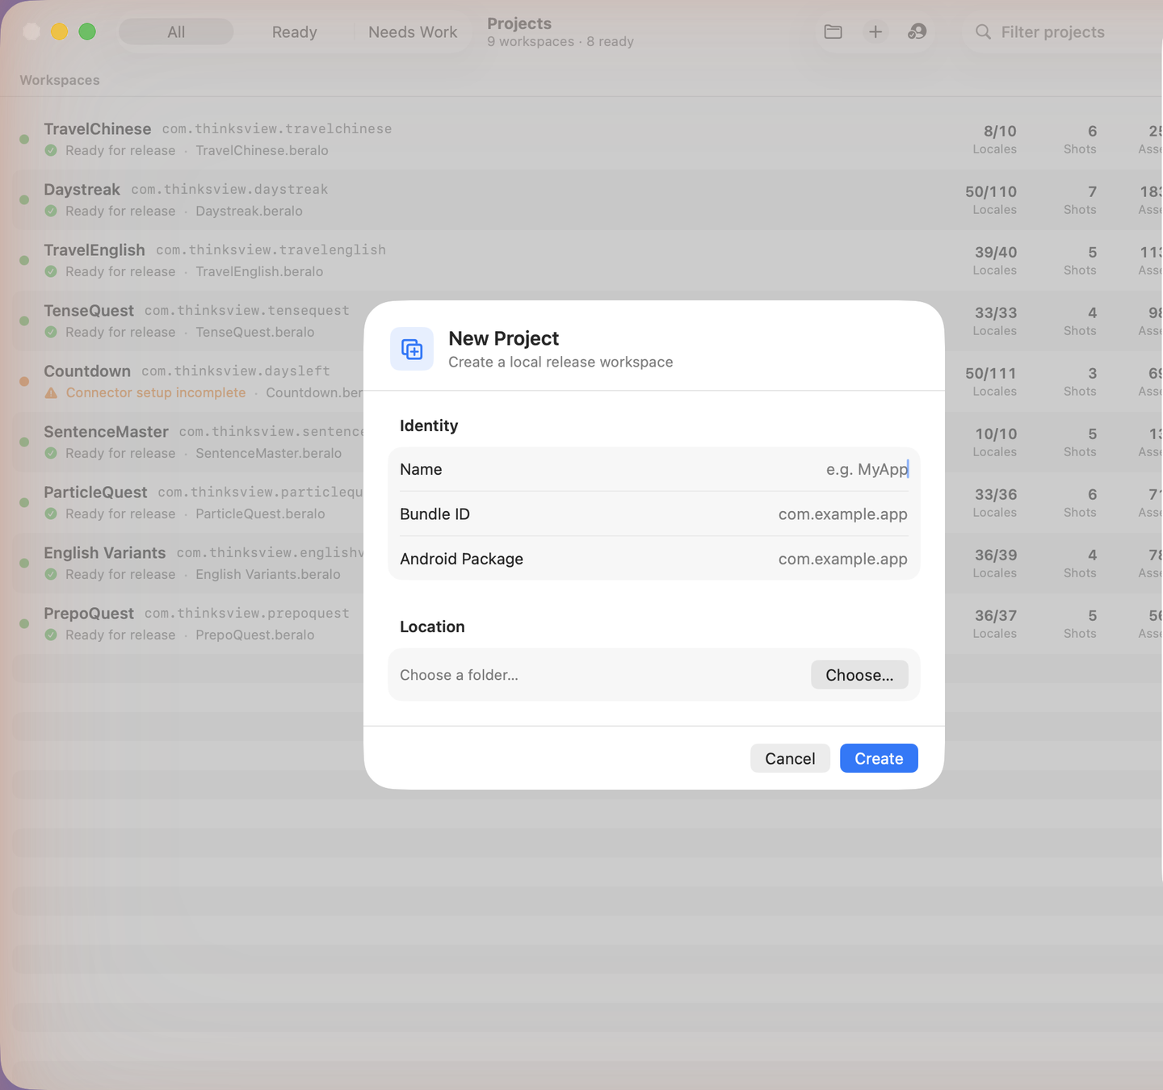
Task: Click the New Project dialog icon
Action: pos(412,349)
